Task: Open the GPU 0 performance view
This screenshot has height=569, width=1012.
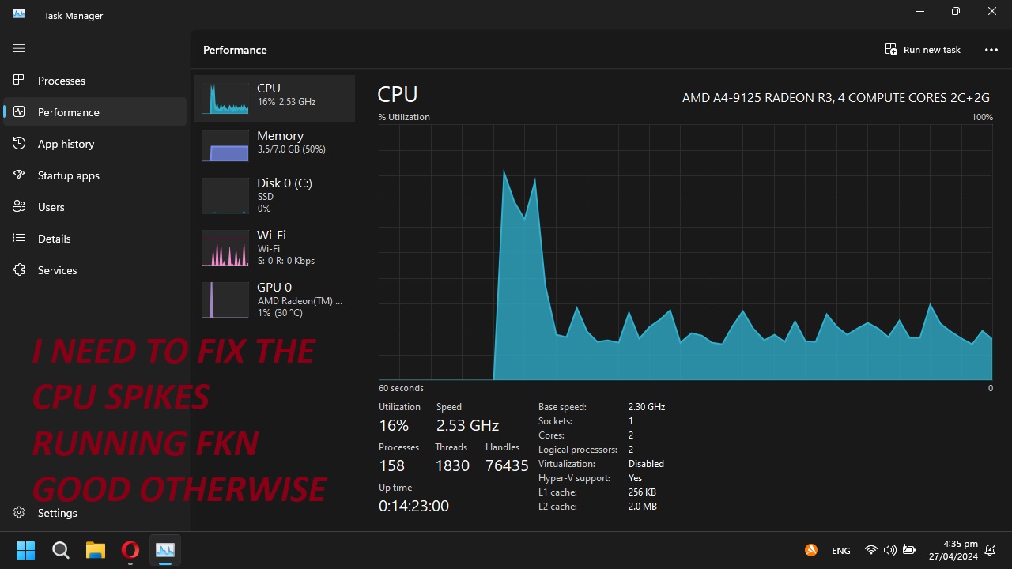Action: point(274,300)
